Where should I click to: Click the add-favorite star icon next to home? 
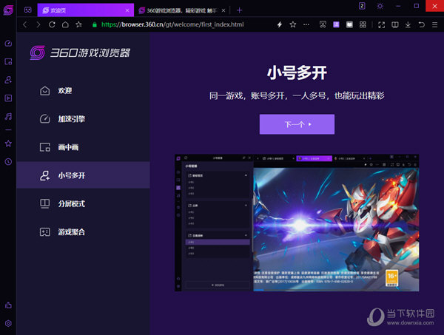tap(78, 24)
